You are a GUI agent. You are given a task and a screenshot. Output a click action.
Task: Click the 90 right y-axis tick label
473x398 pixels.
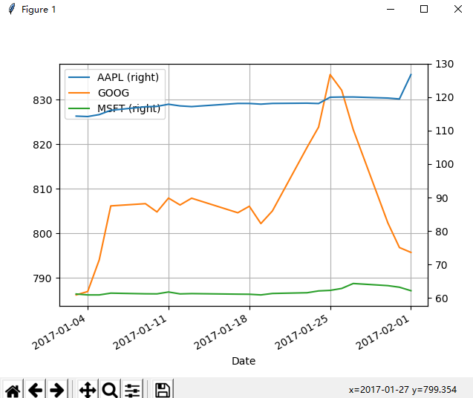[441, 198]
